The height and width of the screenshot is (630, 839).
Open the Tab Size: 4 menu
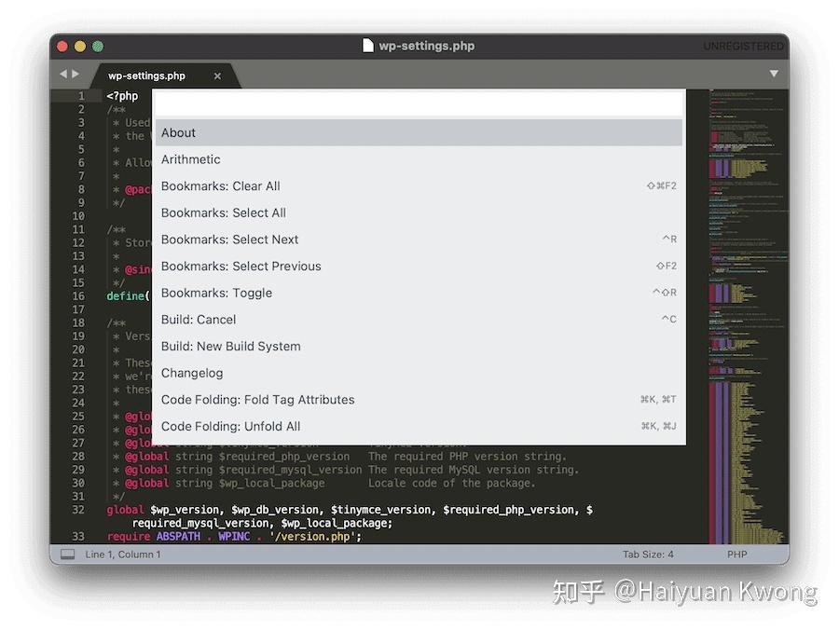(x=648, y=555)
